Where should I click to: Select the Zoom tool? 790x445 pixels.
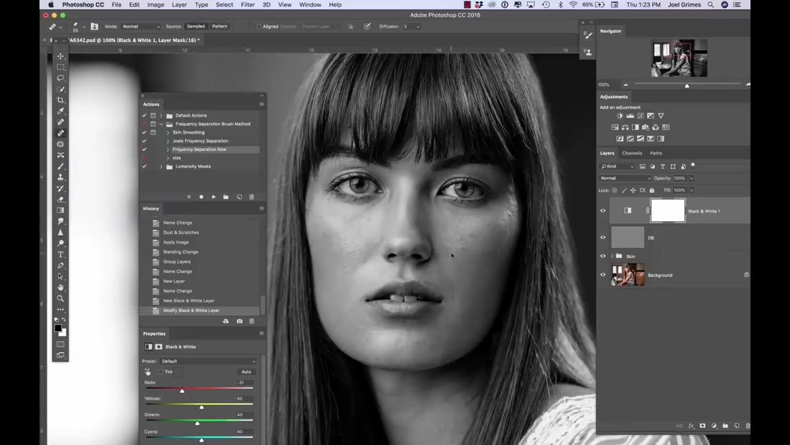[61, 298]
